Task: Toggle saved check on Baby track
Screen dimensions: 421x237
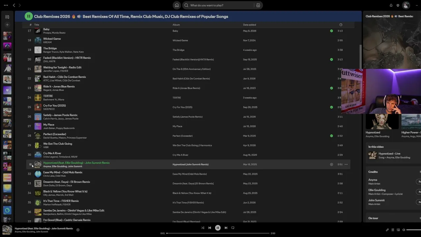Action: coord(332,31)
